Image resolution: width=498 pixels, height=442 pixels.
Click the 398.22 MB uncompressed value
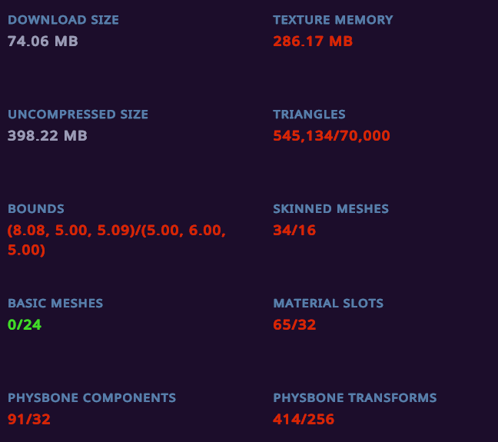[48, 136]
